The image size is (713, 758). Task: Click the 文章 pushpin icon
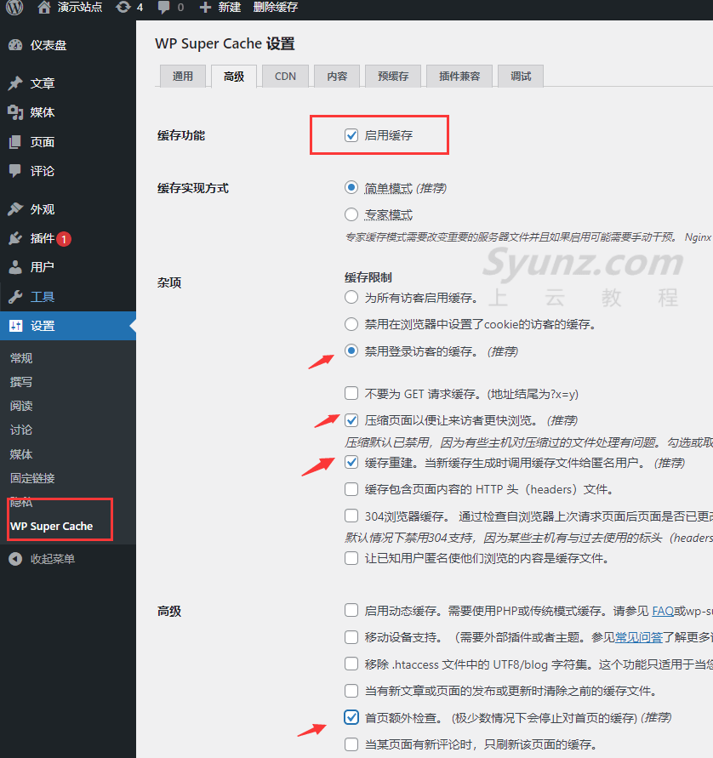(15, 83)
